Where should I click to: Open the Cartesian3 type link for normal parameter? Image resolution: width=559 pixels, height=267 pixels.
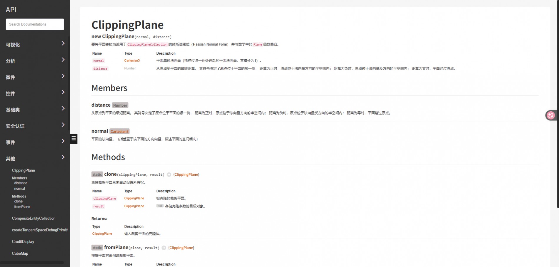pos(132,61)
